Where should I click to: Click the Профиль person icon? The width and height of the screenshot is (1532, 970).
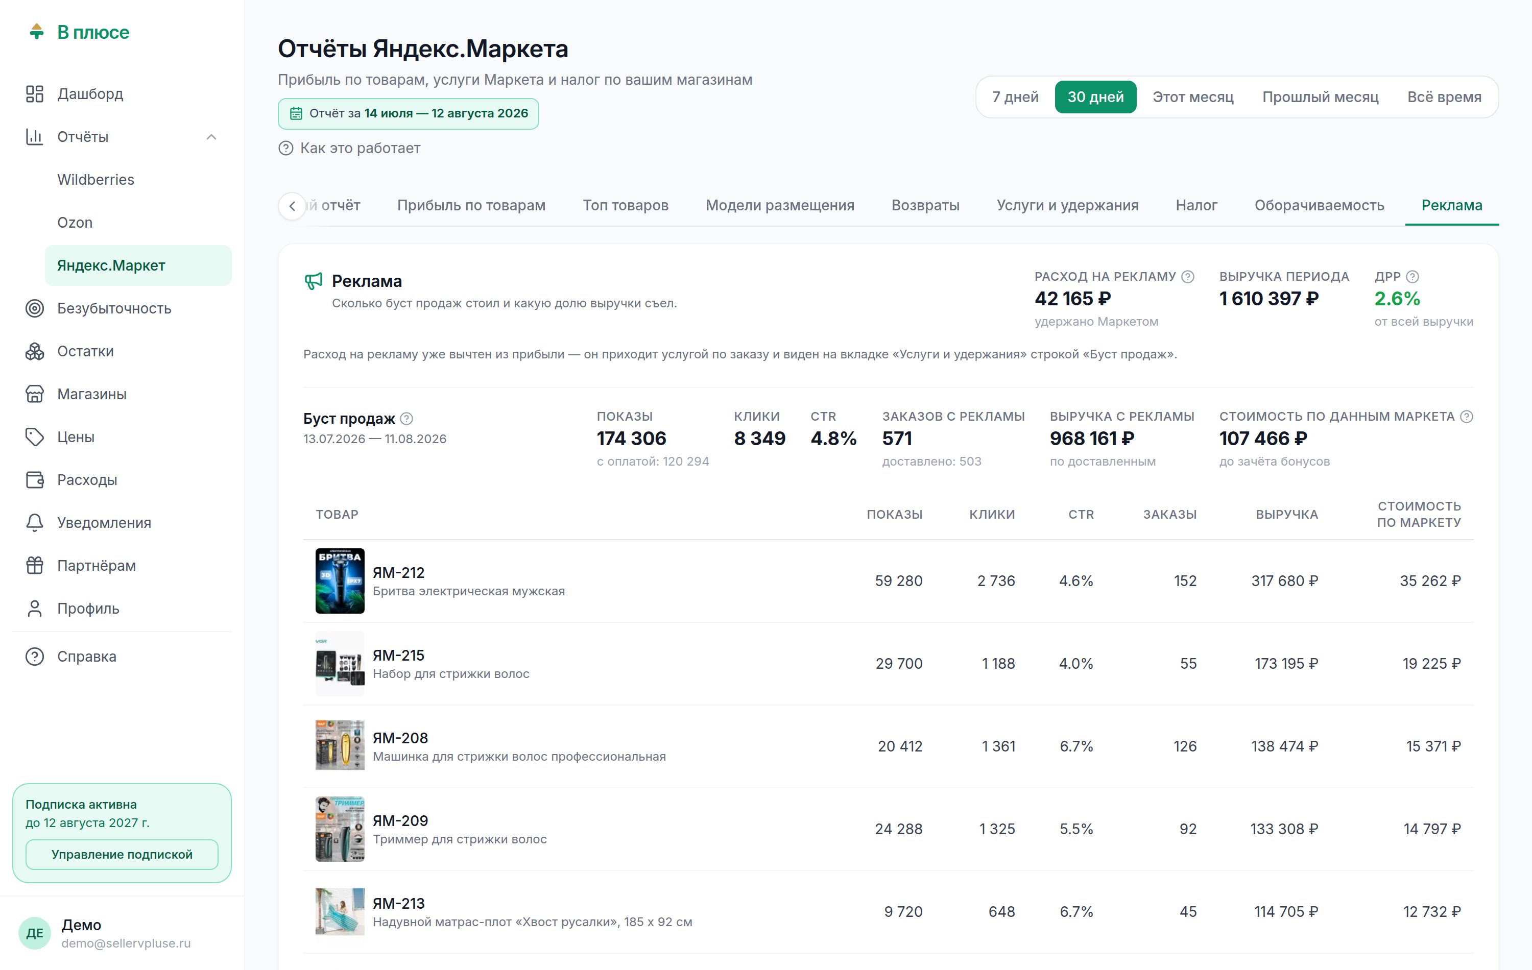tap(34, 609)
